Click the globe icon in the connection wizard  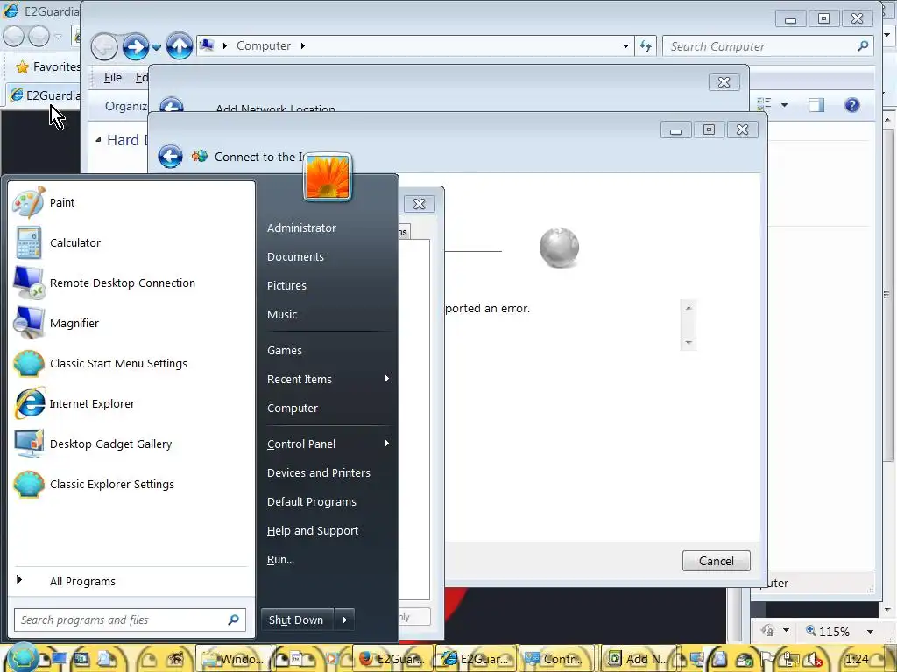point(559,248)
